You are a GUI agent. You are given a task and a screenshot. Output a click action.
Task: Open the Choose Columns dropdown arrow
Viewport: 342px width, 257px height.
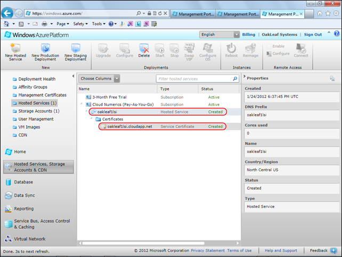117,78
